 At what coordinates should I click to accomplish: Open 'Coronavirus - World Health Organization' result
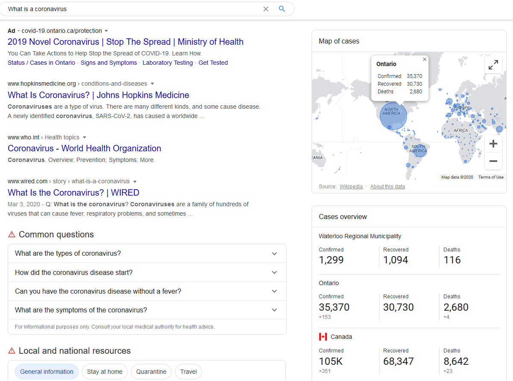[85, 148]
